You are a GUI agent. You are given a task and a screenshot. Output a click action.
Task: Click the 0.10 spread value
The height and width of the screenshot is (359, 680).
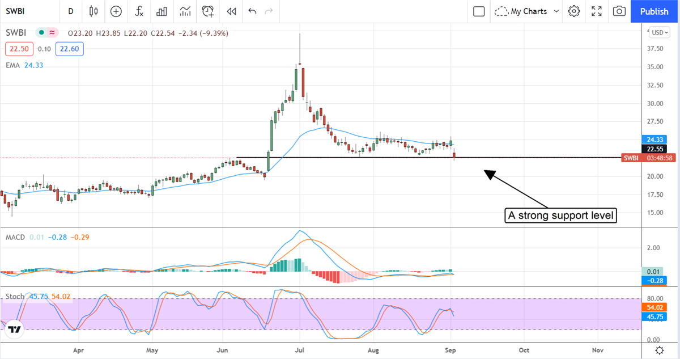44,49
